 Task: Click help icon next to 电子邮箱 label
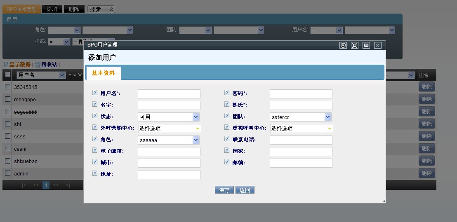(x=95, y=151)
